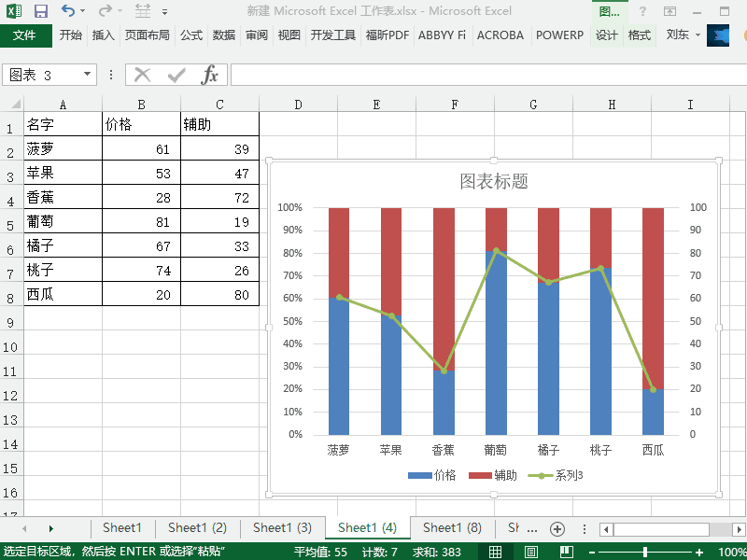The image size is (747, 560).
Task: Select the first Sheet1 worksheet tab
Action: click(x=122, y=527)
